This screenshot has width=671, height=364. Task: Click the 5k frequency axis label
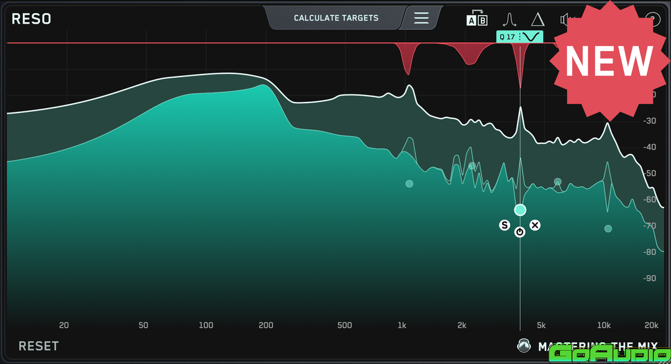[541, 325]
